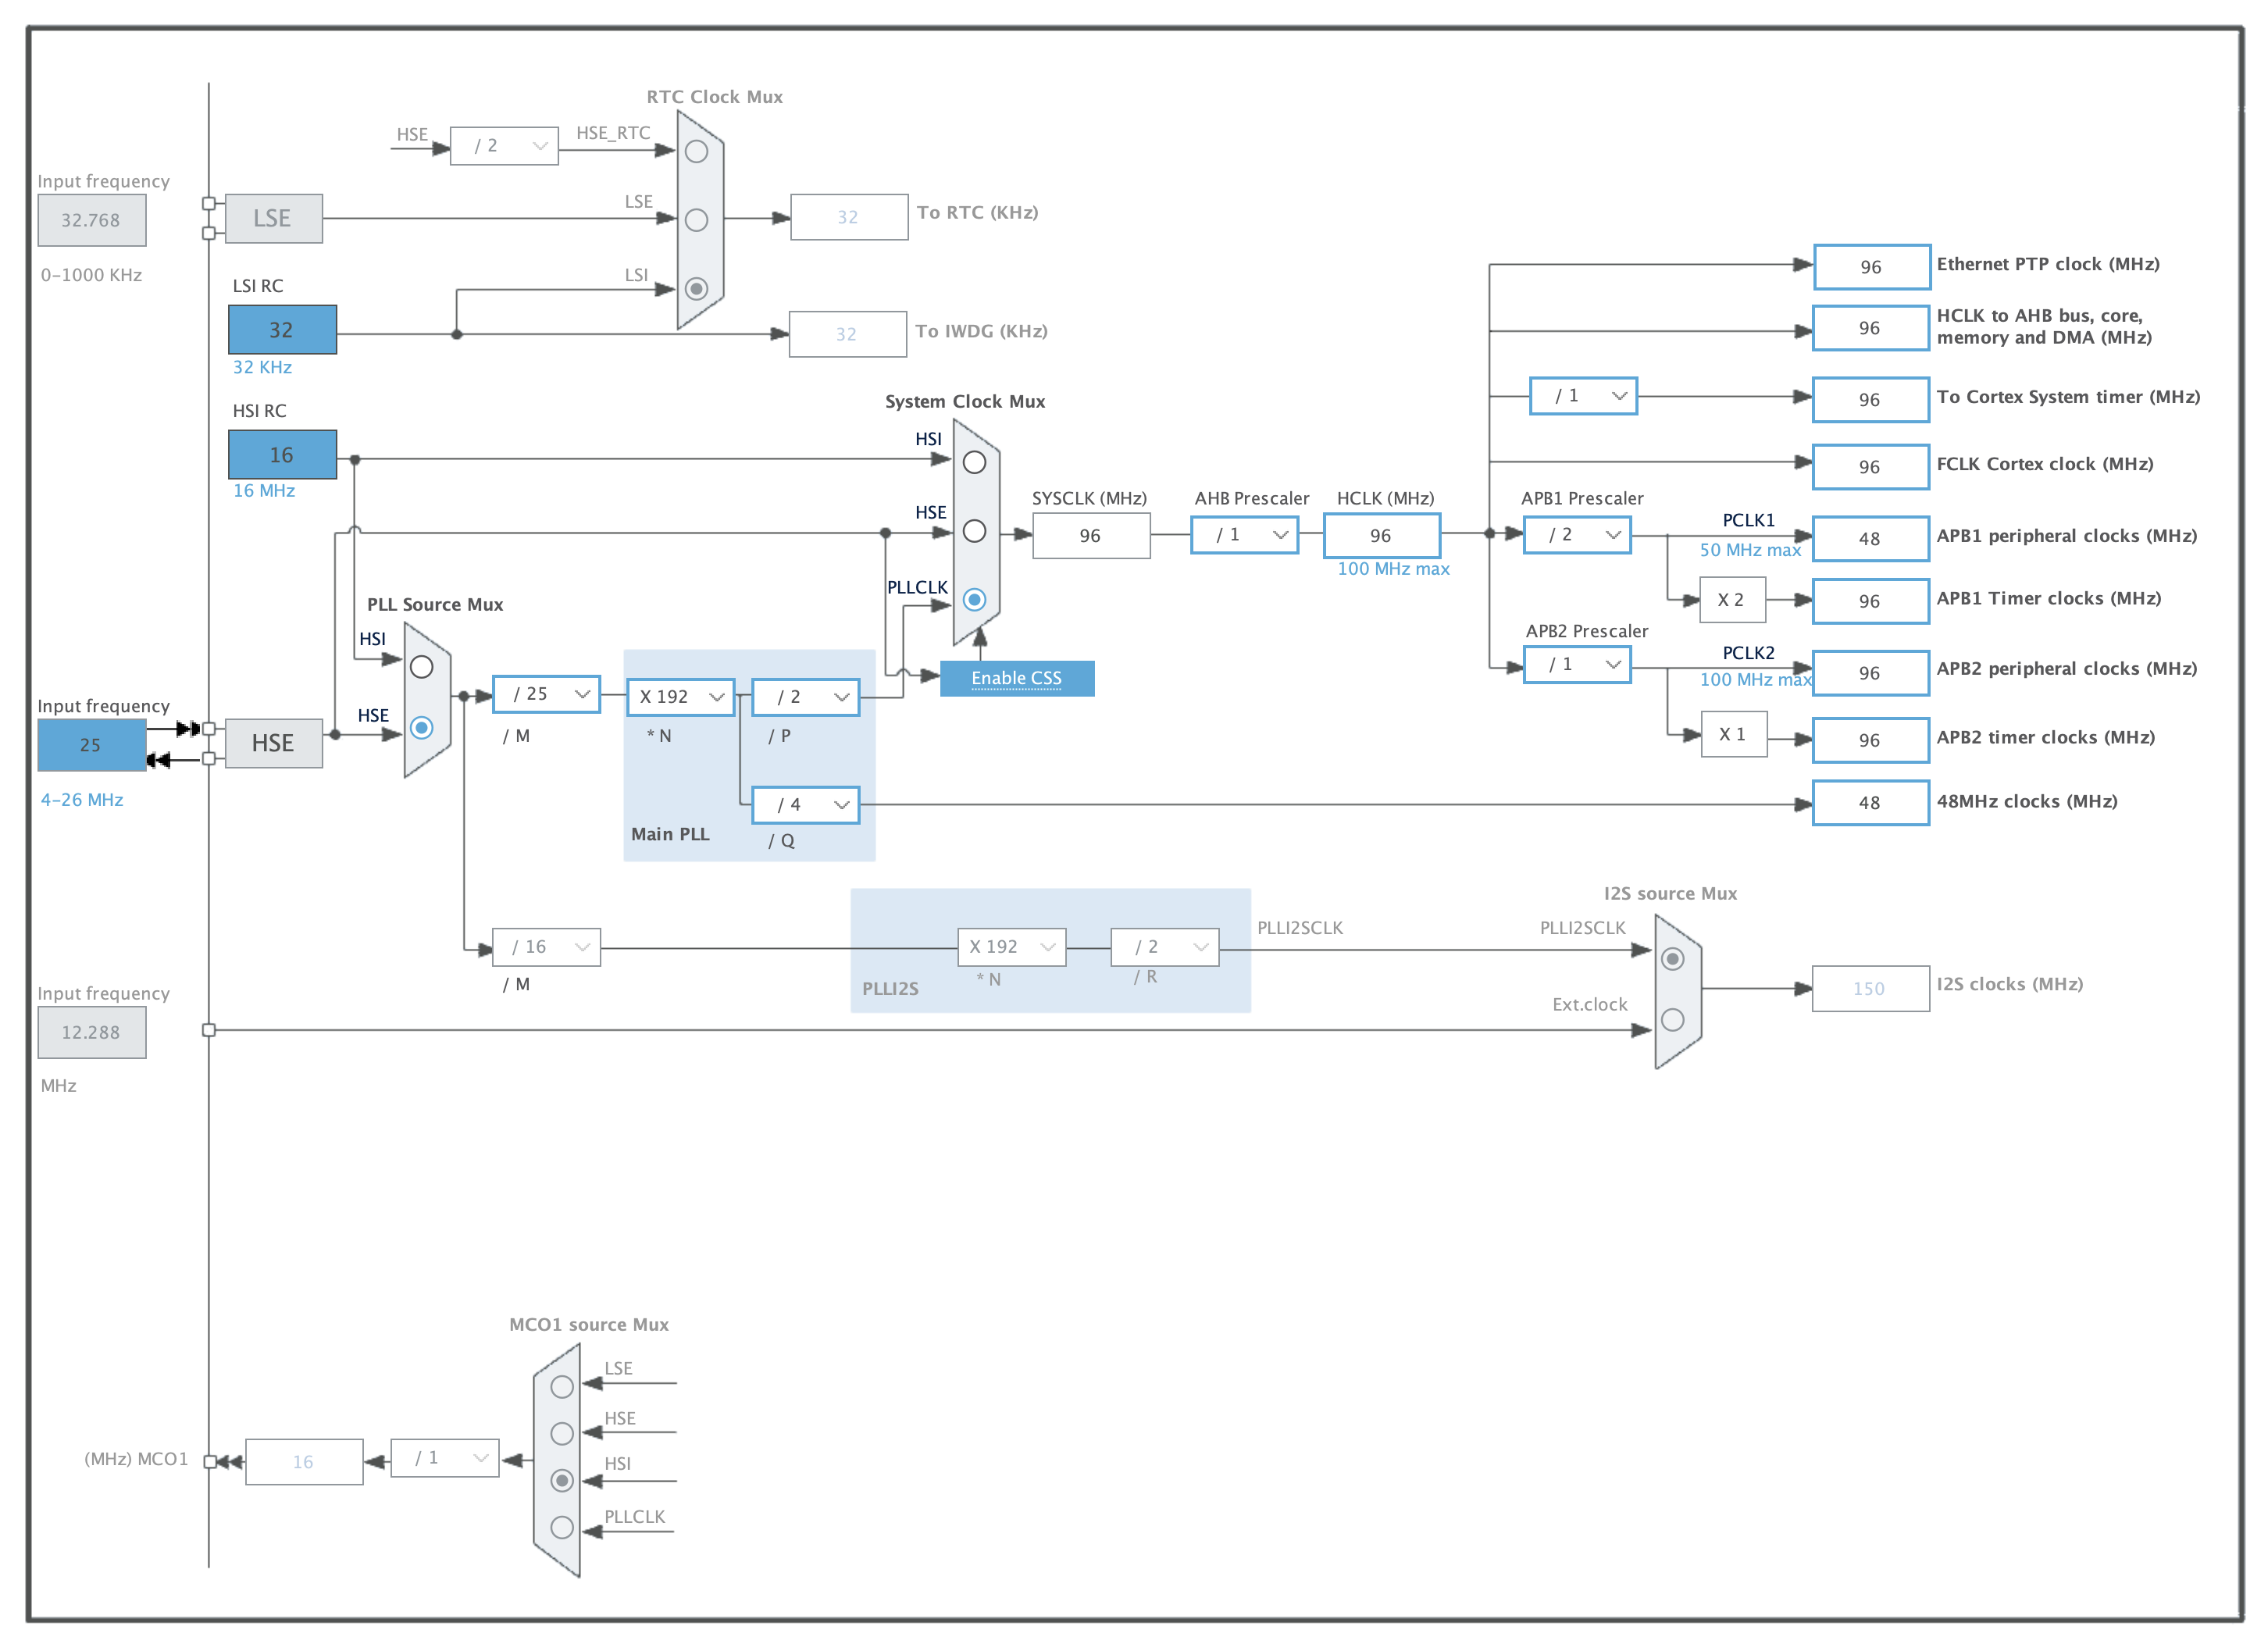The height and width of the screenshot is (1651, 2268).
Task: Select Ext.clock in I2S source Mux
Action: pos(1673,1020)
